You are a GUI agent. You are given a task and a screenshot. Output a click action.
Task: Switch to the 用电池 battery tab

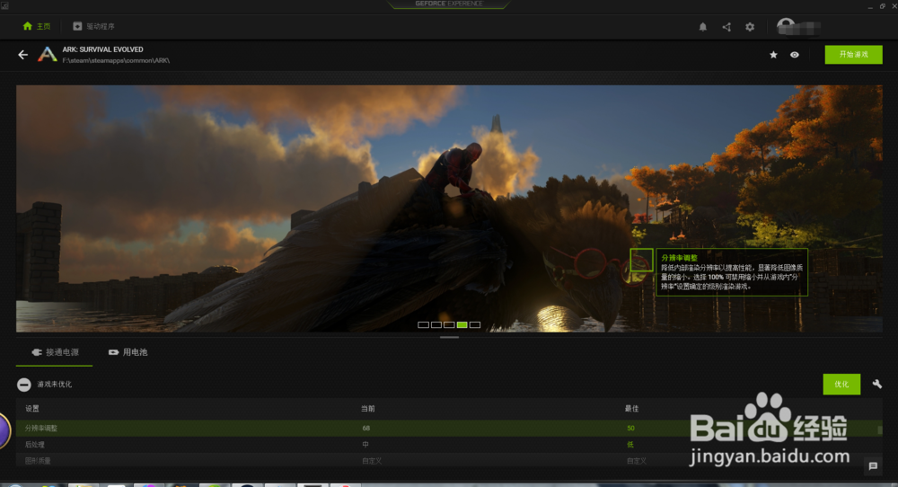(128, 352)
